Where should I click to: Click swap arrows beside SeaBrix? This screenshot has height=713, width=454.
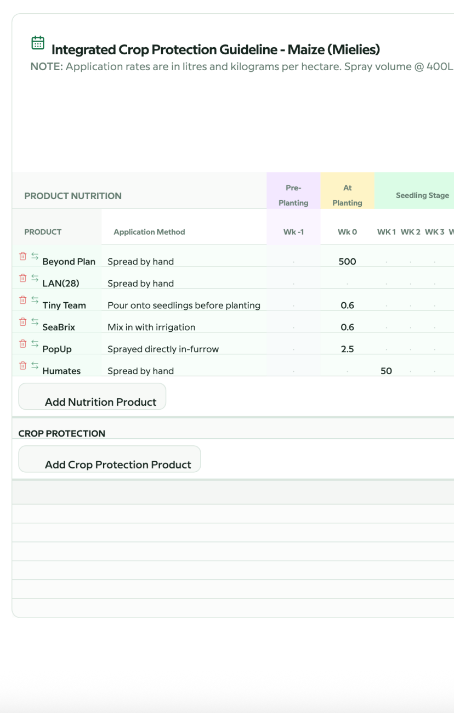(35, 322)
